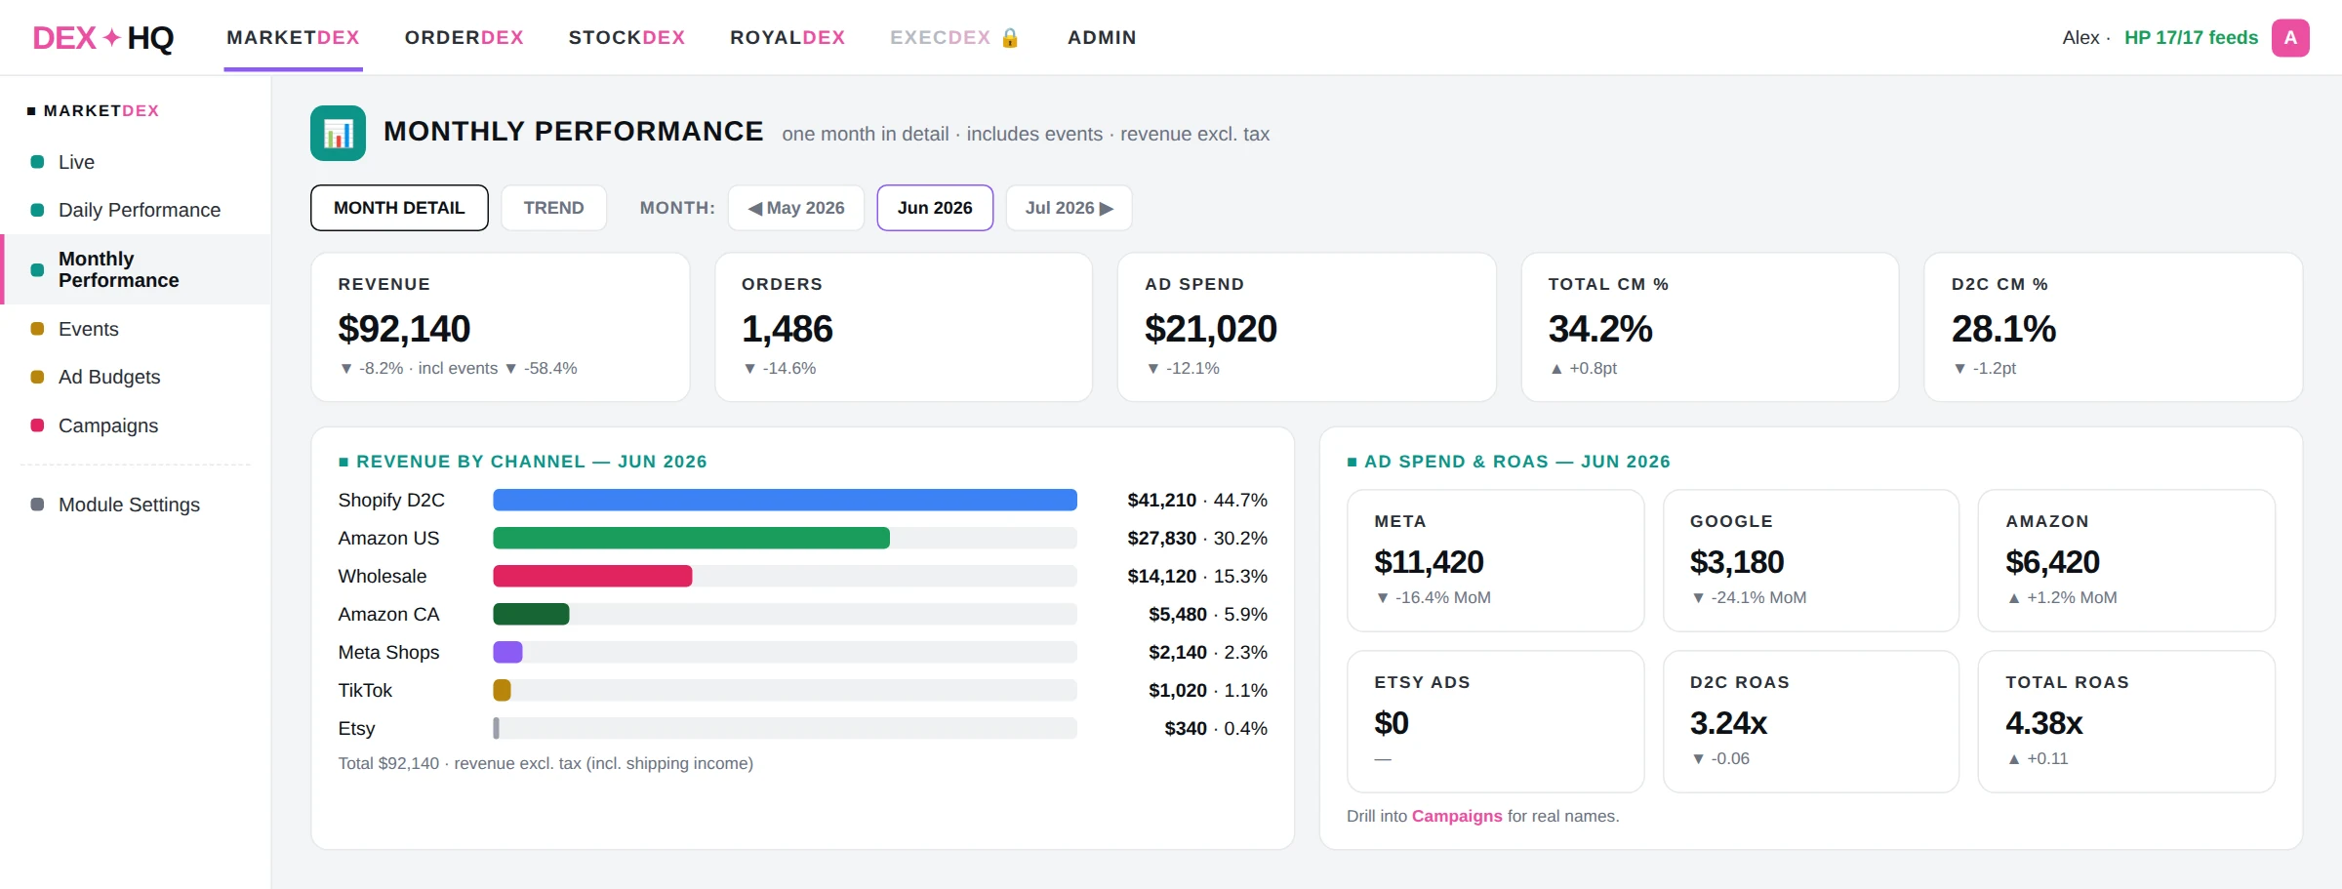This screenshot has width=2342, height=889.
Task: Open the MARKETDEX top tab
Action: pyautogui.click(x=294, y=38)
